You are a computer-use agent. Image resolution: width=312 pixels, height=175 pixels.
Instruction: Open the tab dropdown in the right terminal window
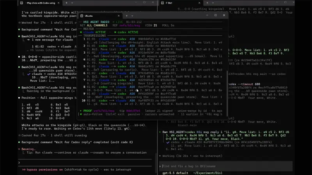213,3
